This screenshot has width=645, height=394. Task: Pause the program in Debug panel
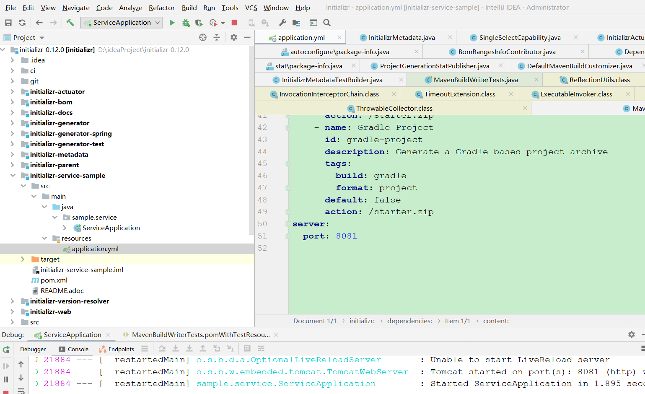point(6,379)
